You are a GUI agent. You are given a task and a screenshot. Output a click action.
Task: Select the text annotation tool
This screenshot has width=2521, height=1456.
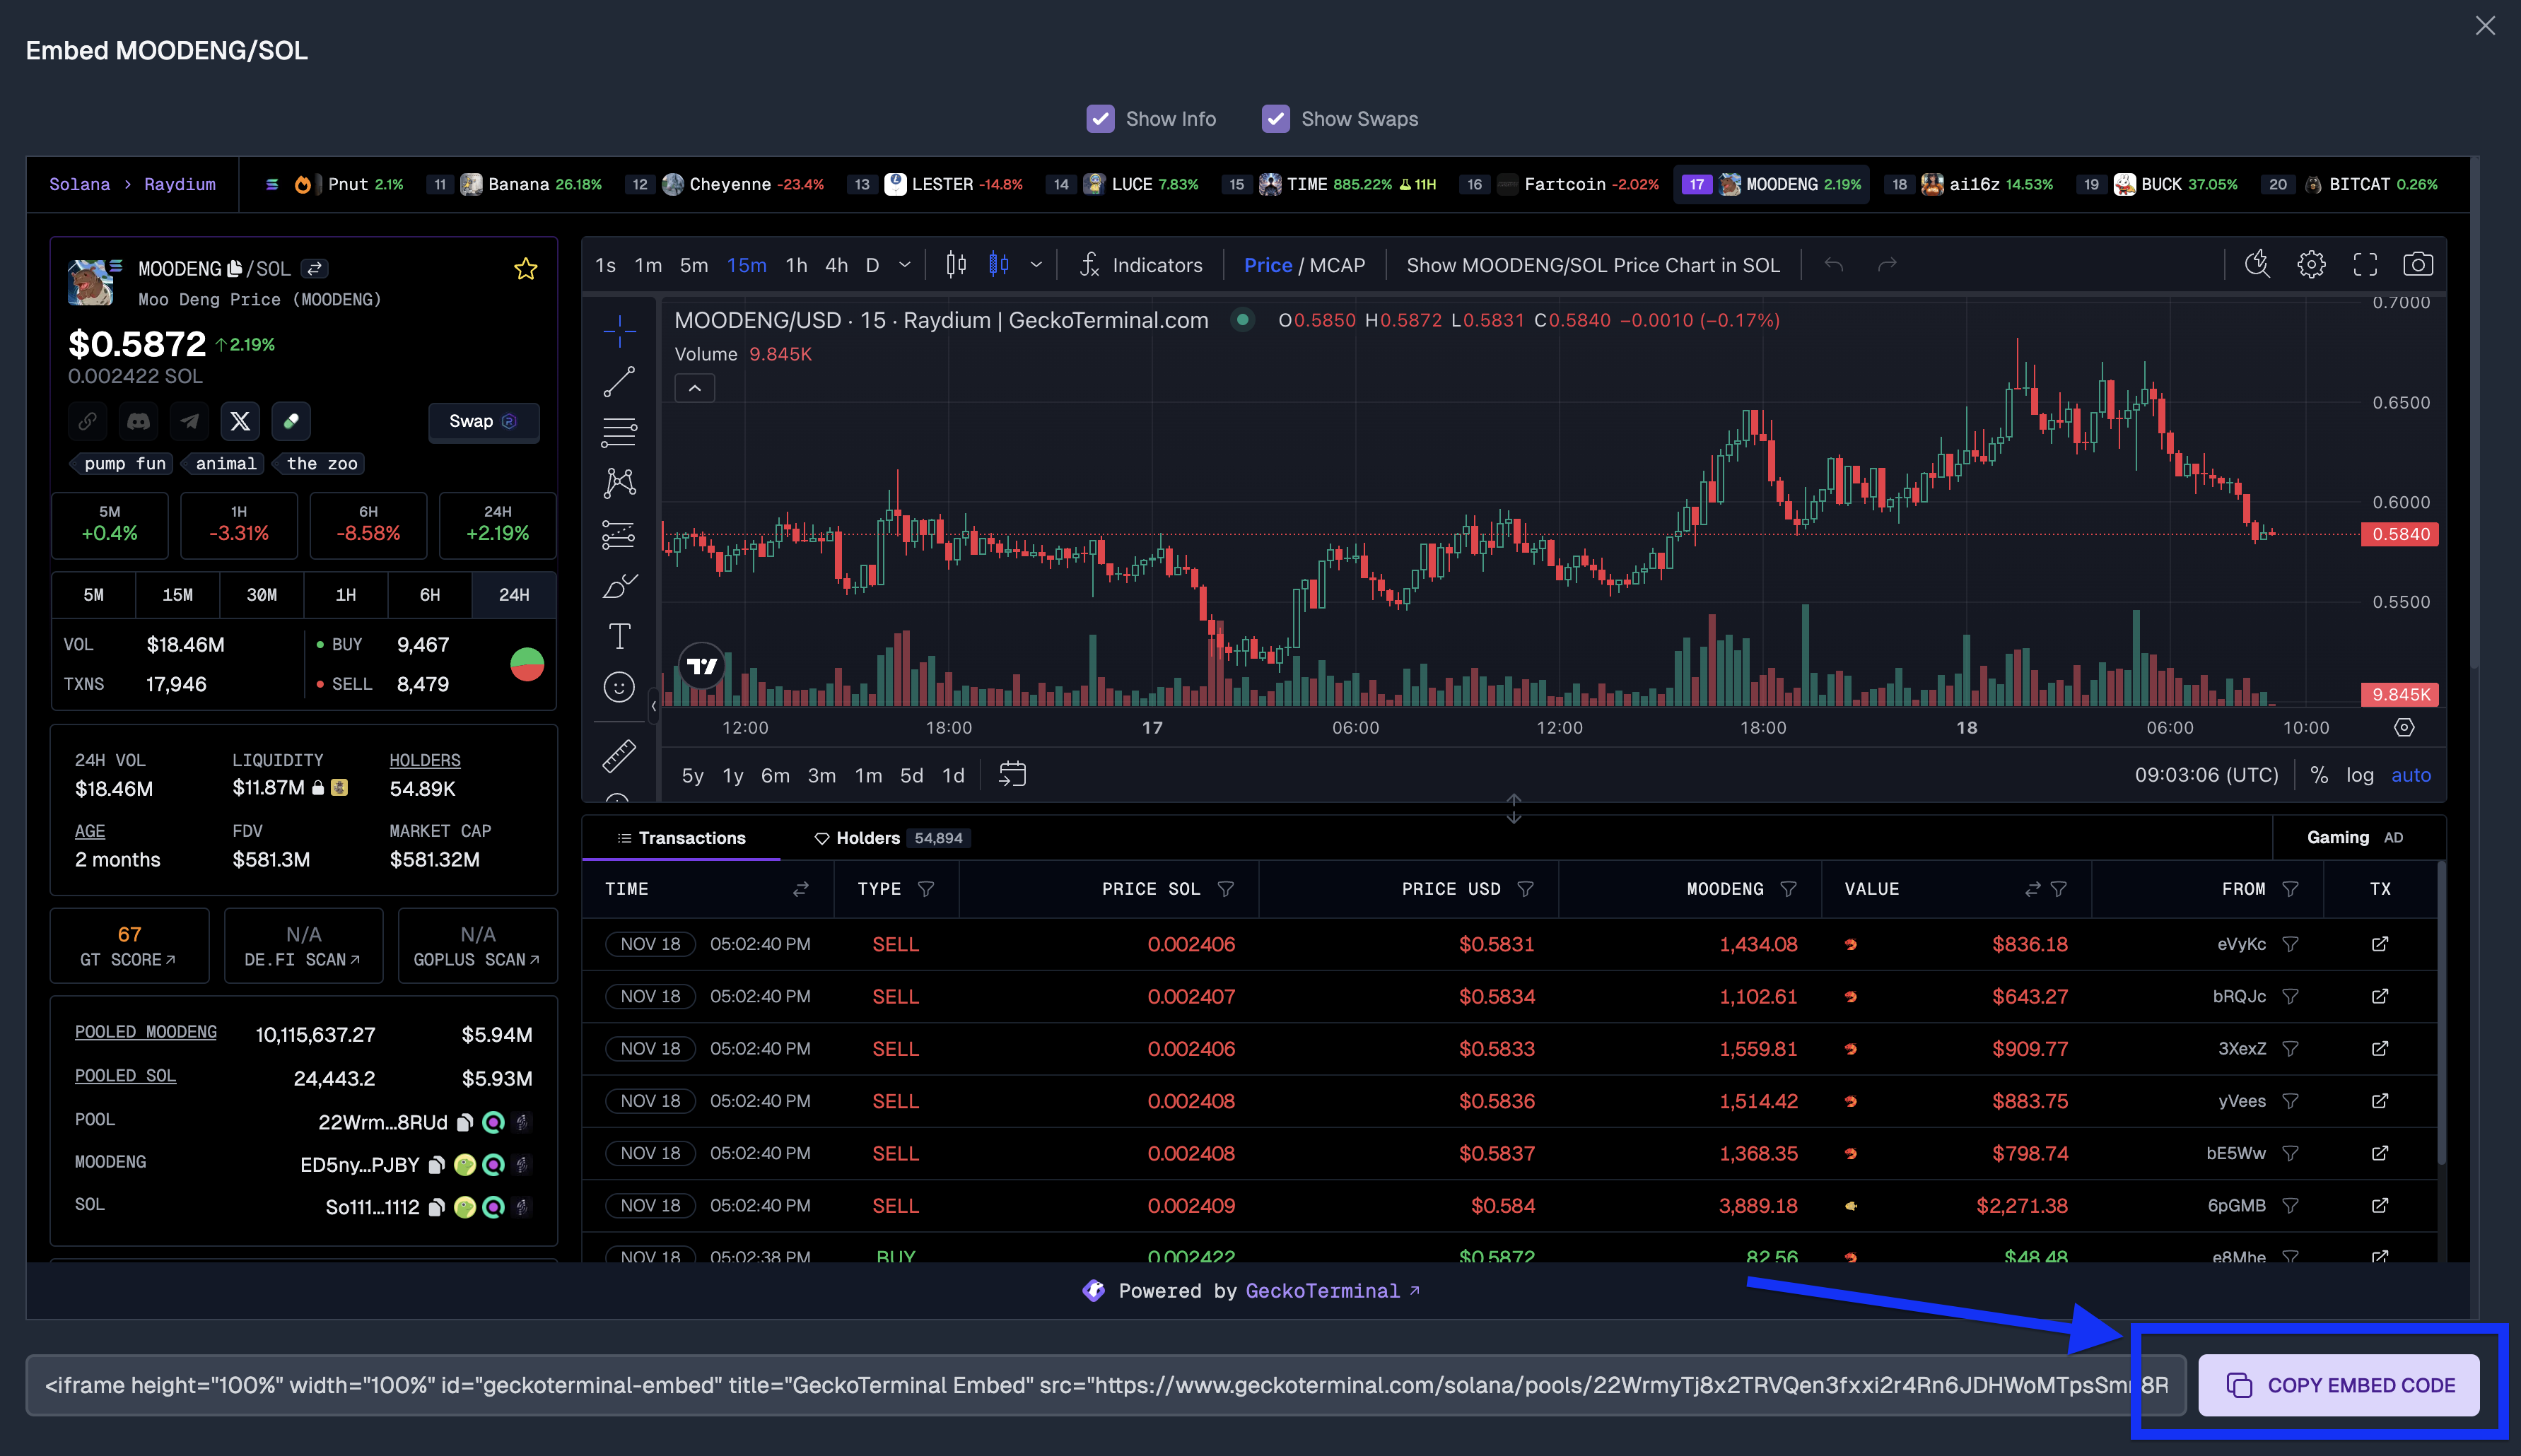[619, 636]
